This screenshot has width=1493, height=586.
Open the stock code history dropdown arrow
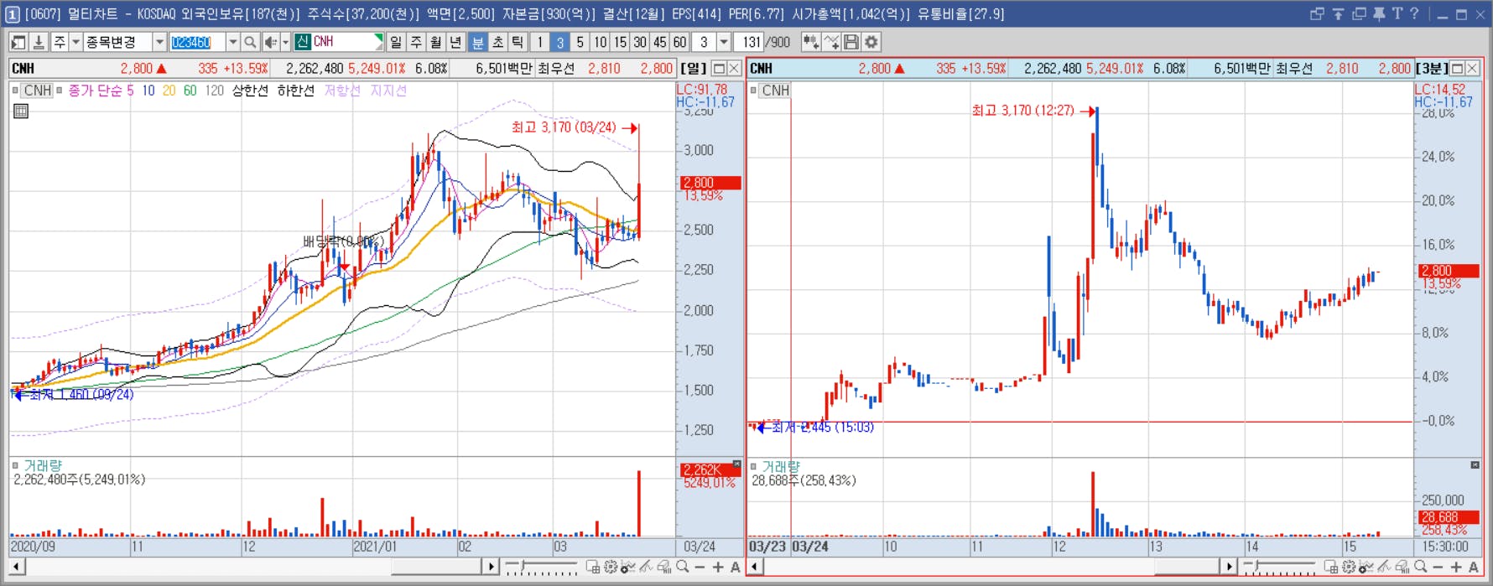233,42
